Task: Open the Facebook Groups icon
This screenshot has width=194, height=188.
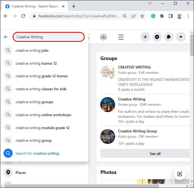Action: pyautogui.click(x=103, y=37)
